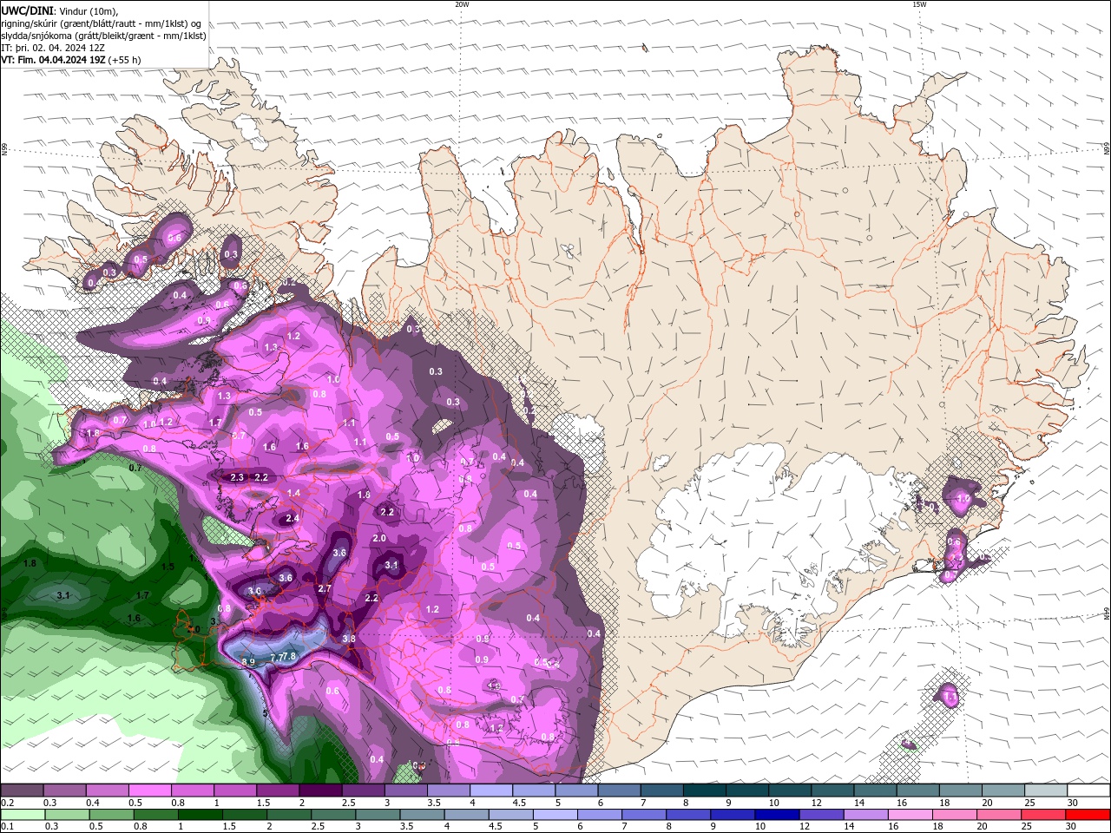Pick the dark teal top legend swatch at 8
The image size is (1111, 833).
click(x=703, y=790)
